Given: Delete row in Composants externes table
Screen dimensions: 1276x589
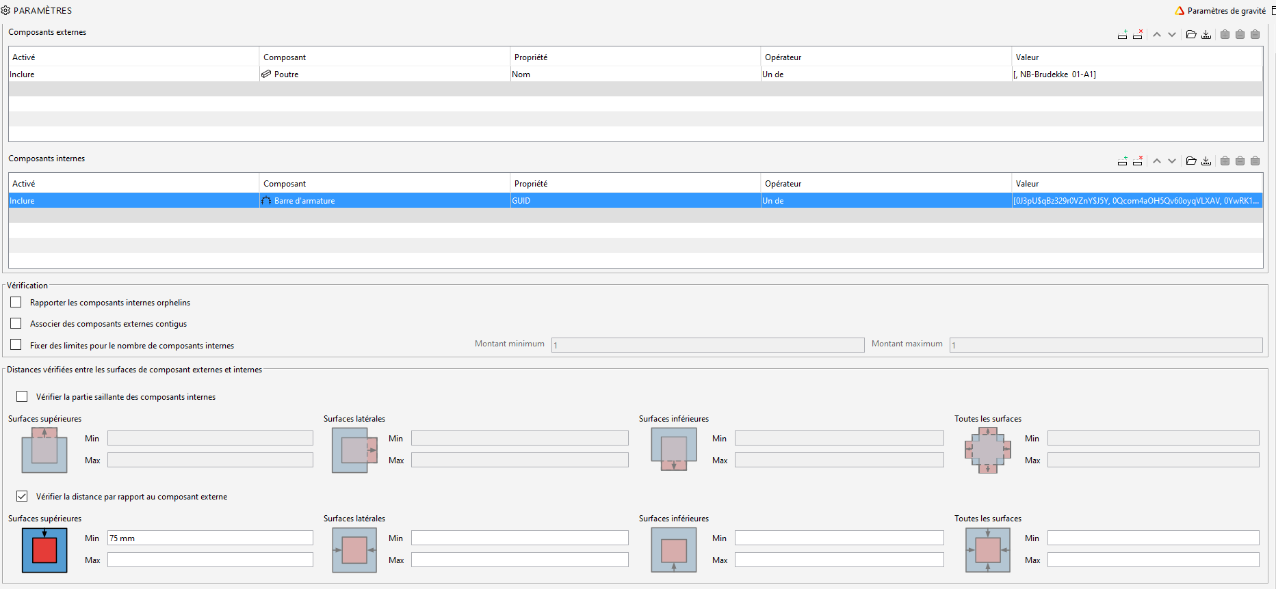Looking at the screenshot, I should pos(1137,34).
